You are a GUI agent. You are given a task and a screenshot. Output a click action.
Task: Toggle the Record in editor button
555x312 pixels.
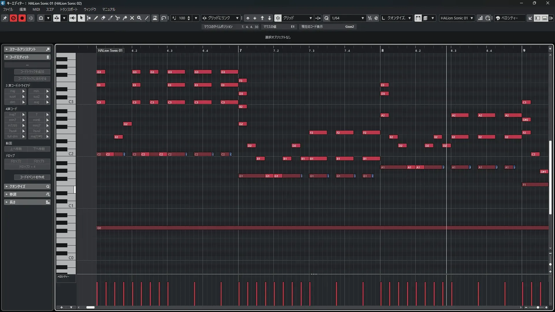pos(22,18)
